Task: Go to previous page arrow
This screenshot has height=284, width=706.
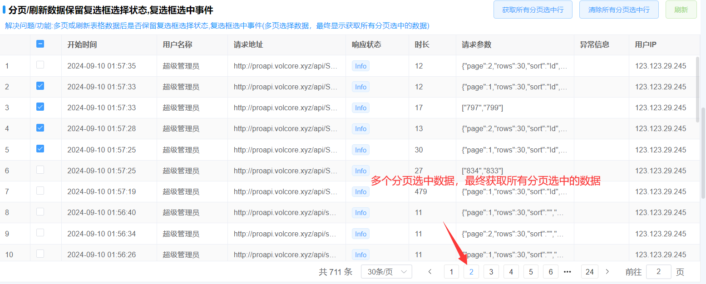Action: pos(430,272)
